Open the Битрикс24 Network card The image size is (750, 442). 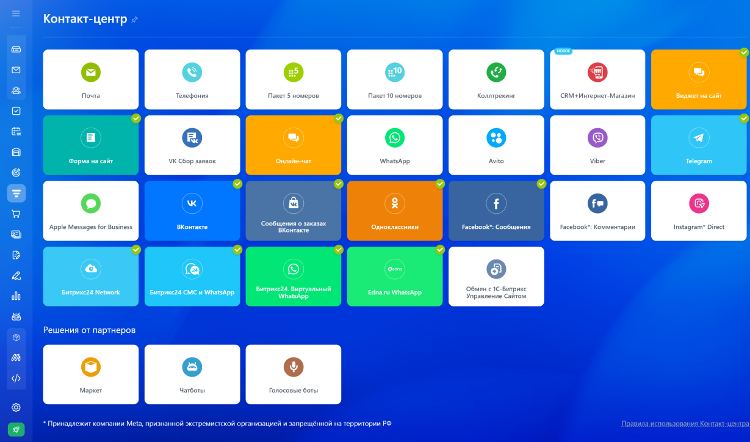coord(91,277)
